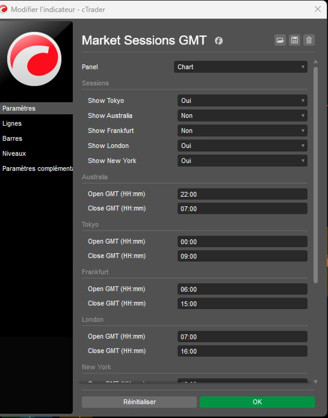
Task: Open the Show Frankfurt dropdown
Action: pyautogui.click(x=242, y=131)
